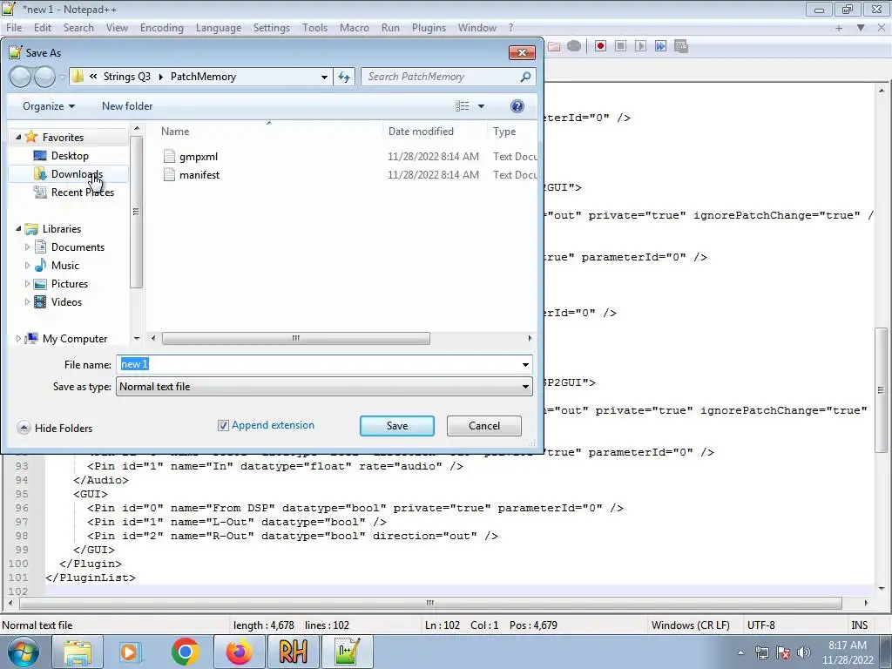Click the macro playback icon

point(640,46)
